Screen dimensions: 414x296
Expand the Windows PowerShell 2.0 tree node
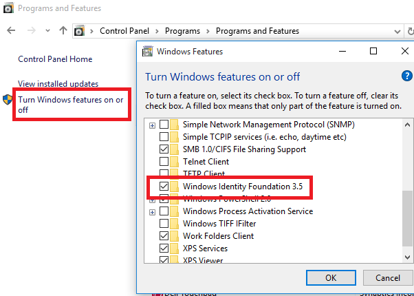click(x=152, y=199)
